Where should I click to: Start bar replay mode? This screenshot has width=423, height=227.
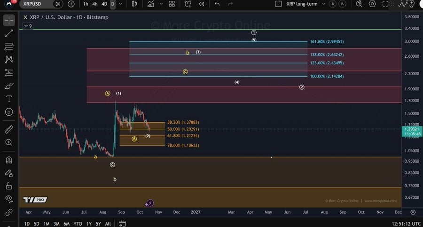coord(201,4)
